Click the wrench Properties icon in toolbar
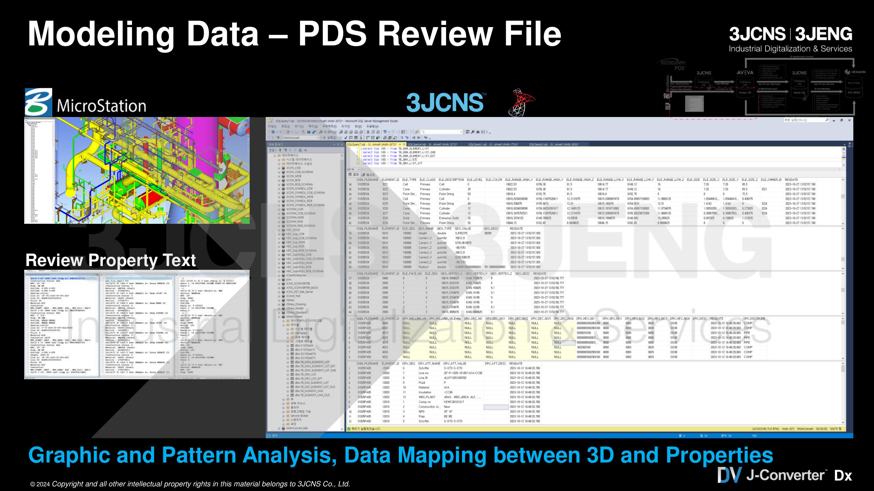 (x=473, y=132)
